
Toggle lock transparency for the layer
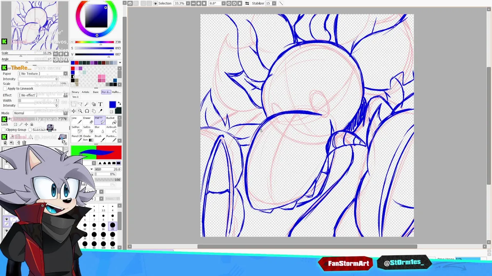[15, 124]
